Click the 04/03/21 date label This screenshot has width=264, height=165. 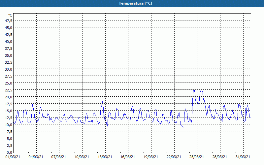[36, 157]
